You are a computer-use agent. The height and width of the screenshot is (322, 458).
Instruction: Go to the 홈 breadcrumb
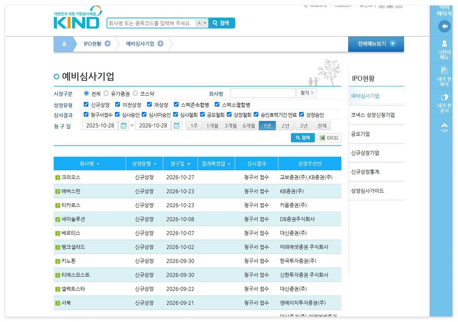(64, 44)
